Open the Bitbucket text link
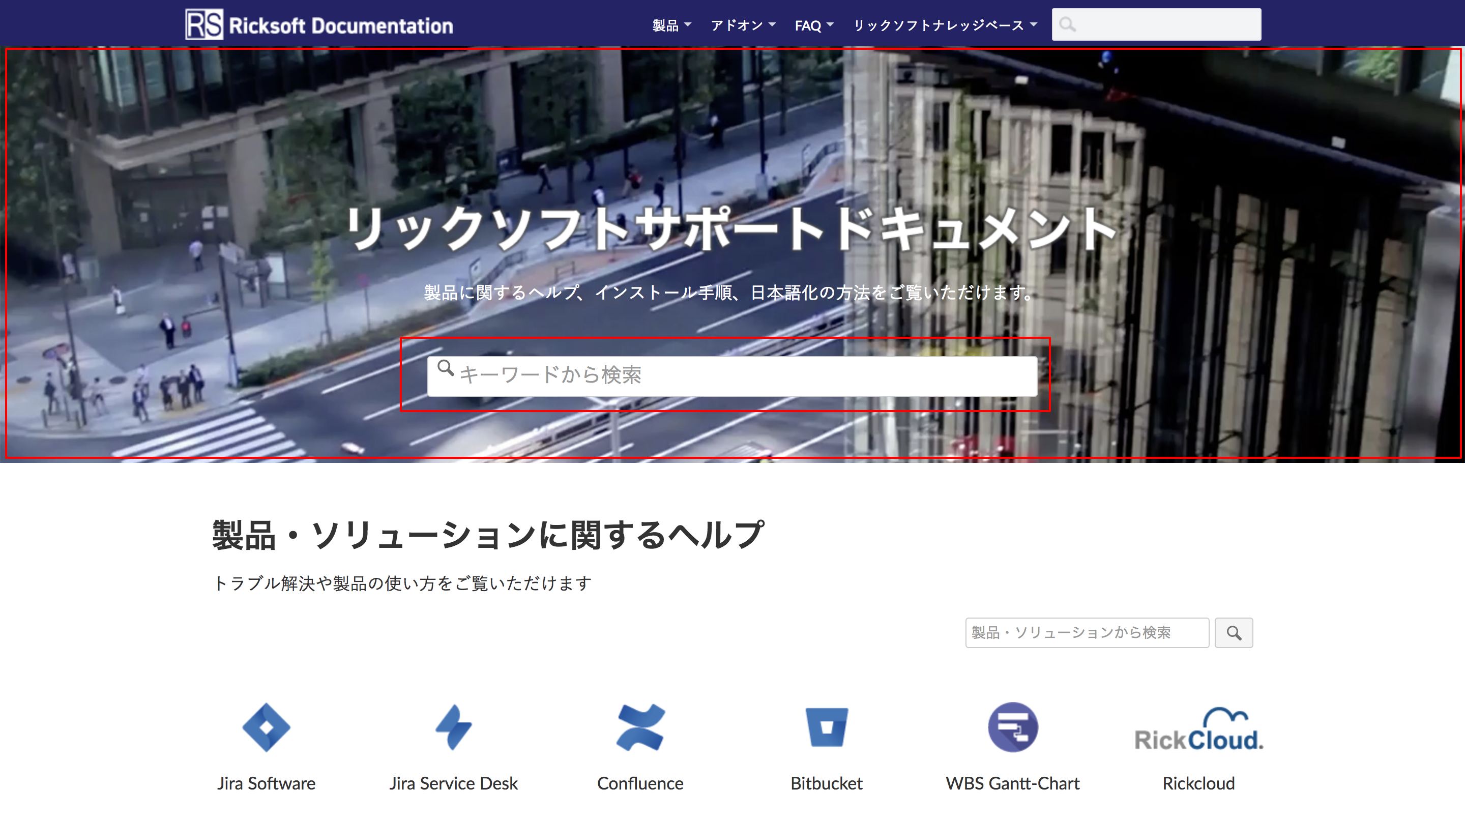Screen dimensions: 1465x818 click(827, 783)
